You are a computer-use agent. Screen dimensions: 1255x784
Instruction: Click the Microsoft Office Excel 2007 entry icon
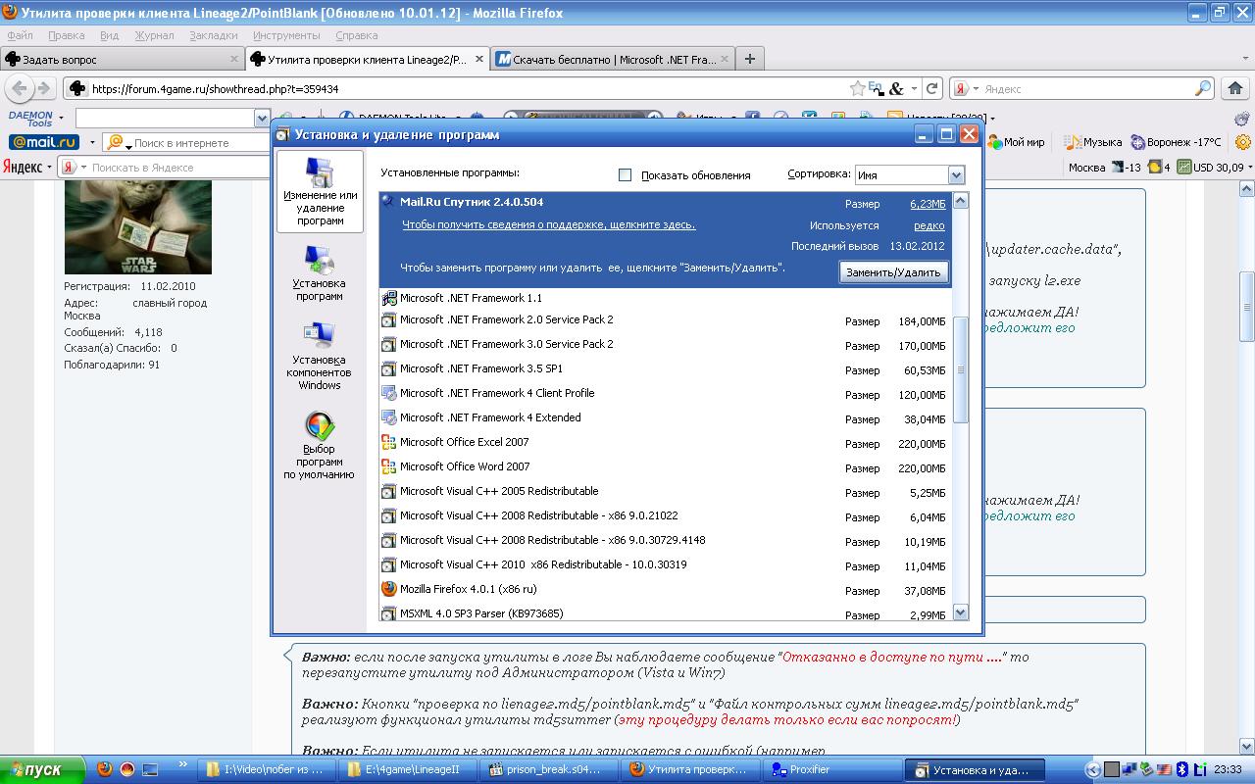389,442
